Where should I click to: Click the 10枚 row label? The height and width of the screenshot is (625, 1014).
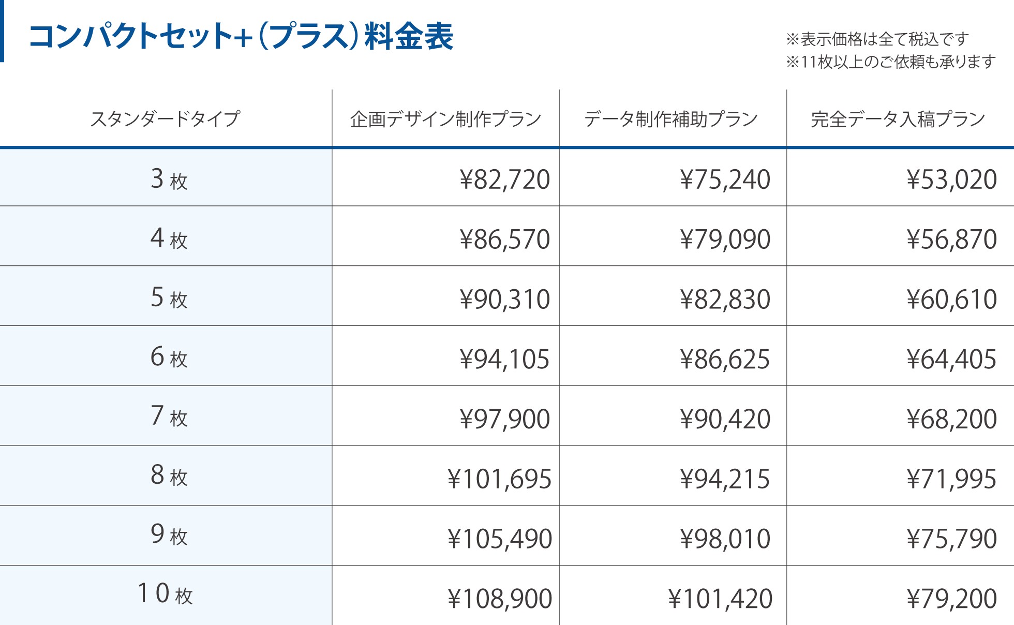(165, 594)
